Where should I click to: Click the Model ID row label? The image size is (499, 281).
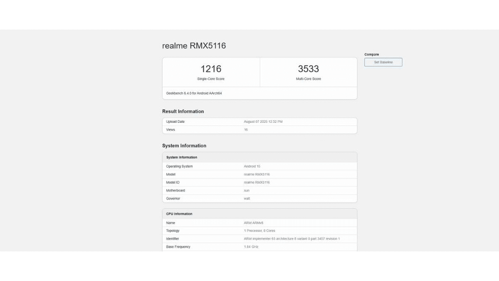tap(173, 182)
